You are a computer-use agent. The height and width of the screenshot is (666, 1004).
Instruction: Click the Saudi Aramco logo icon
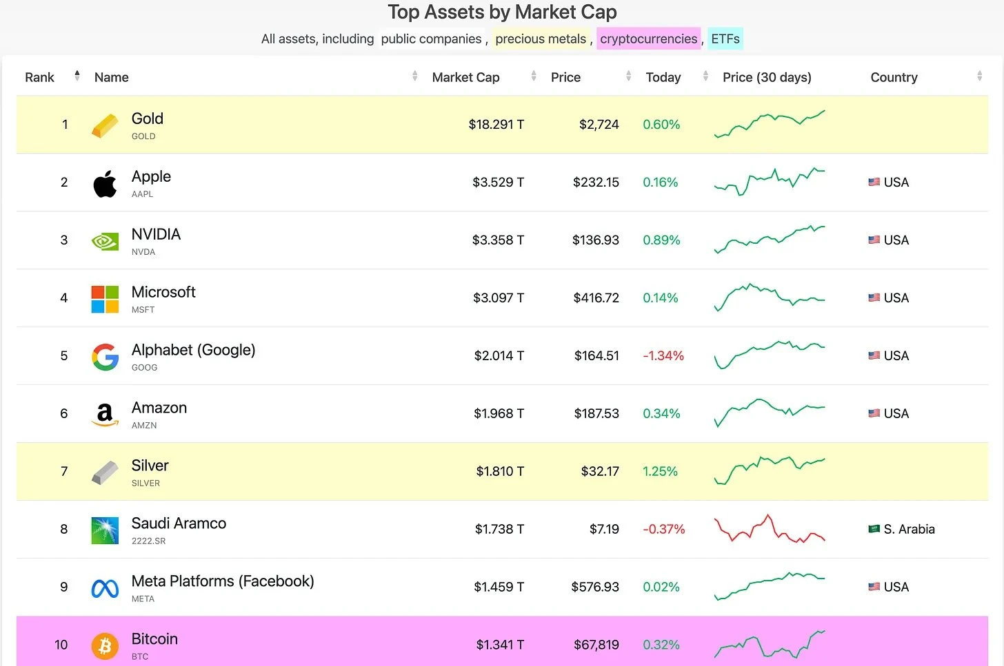click(105, 530)
